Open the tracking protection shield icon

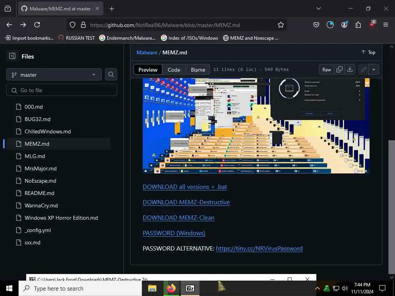point(73,25)
